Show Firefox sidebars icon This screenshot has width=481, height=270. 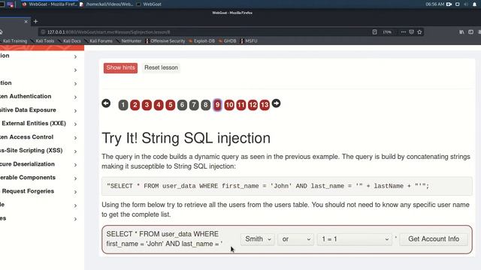point(471,31)
